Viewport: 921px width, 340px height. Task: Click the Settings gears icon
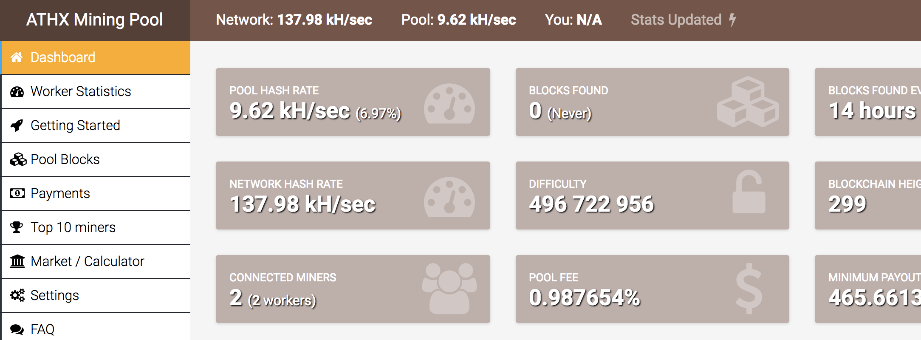point(17,295)
